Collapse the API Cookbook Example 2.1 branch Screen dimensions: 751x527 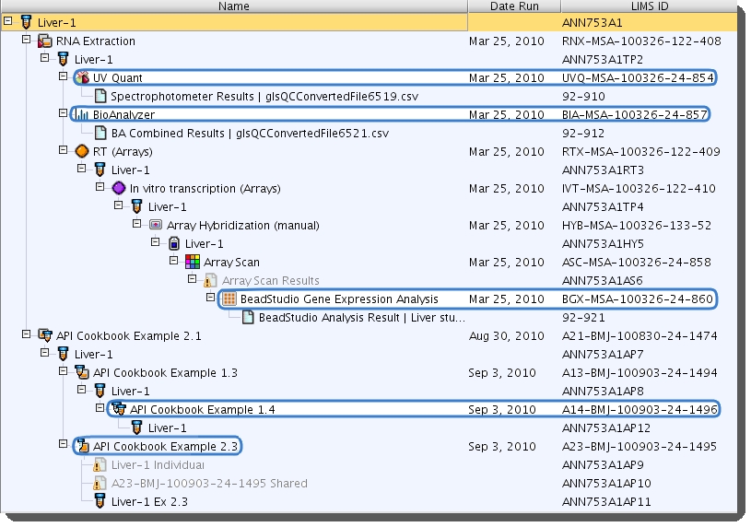point(27,336)
